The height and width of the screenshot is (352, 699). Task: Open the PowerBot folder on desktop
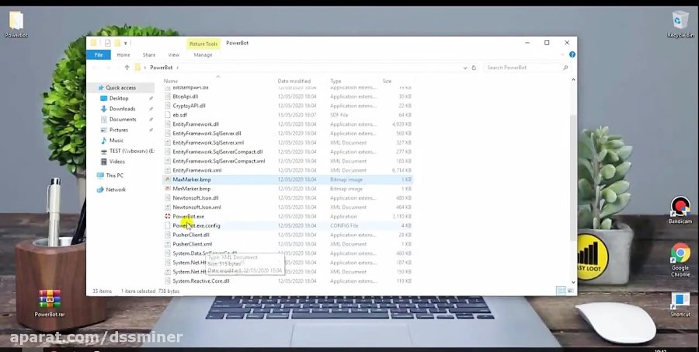(16, 25)
